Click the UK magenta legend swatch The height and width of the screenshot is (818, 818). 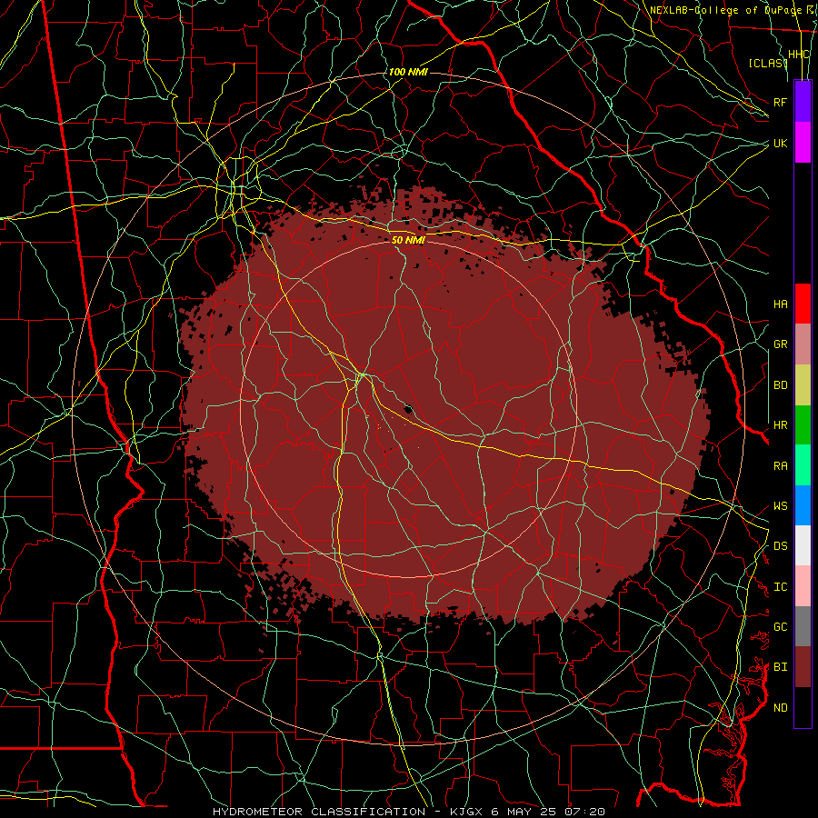click(x=803, y=143)
